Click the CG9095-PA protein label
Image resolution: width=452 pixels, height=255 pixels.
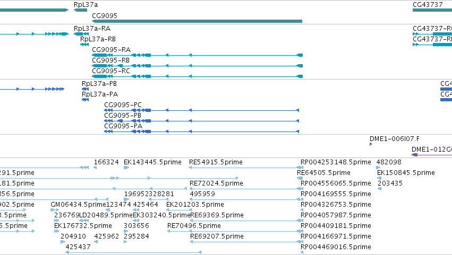123,126
